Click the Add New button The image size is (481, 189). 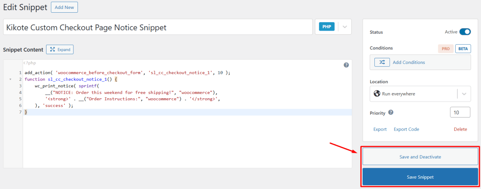tap(64, 8)
